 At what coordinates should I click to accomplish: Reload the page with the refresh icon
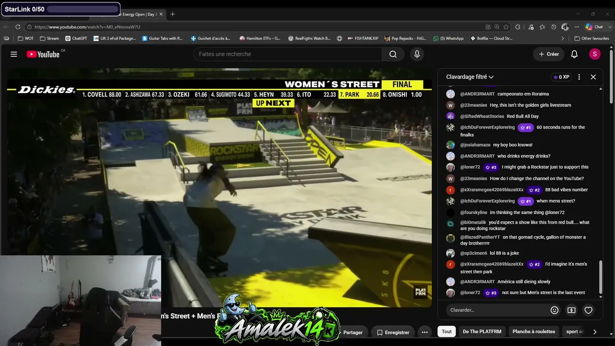point(18,27)
